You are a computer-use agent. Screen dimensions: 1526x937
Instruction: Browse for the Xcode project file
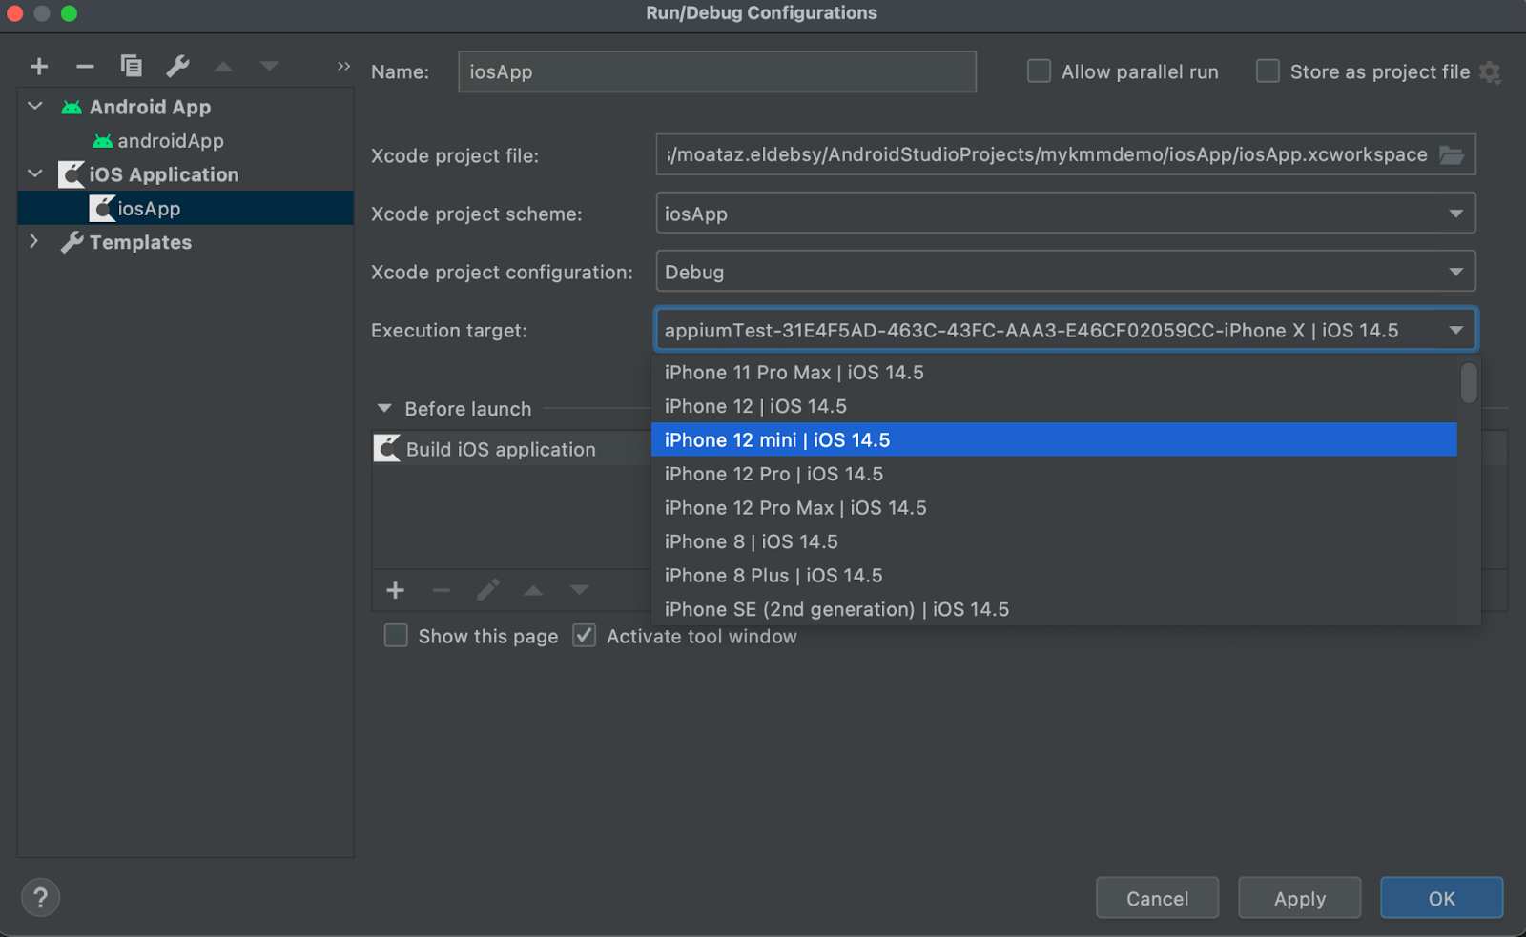(x=1450, y=154)
